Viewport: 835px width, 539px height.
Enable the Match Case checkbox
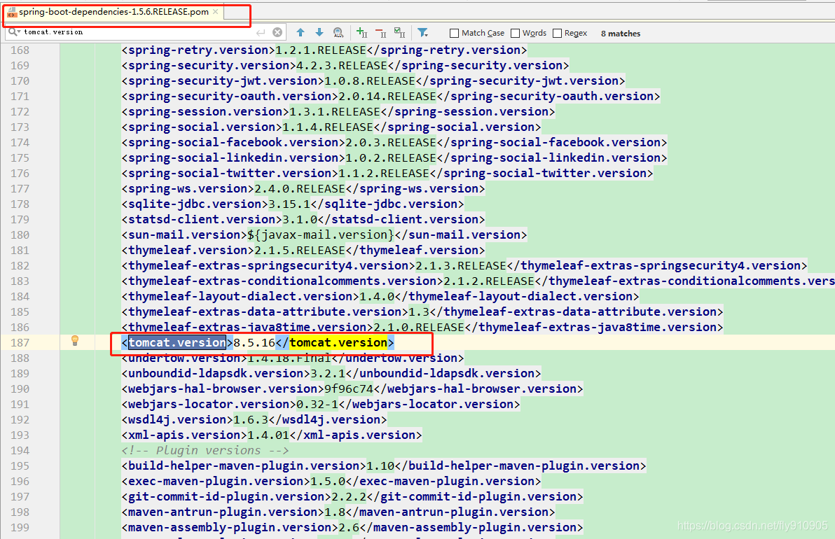[x=455, y=32]
